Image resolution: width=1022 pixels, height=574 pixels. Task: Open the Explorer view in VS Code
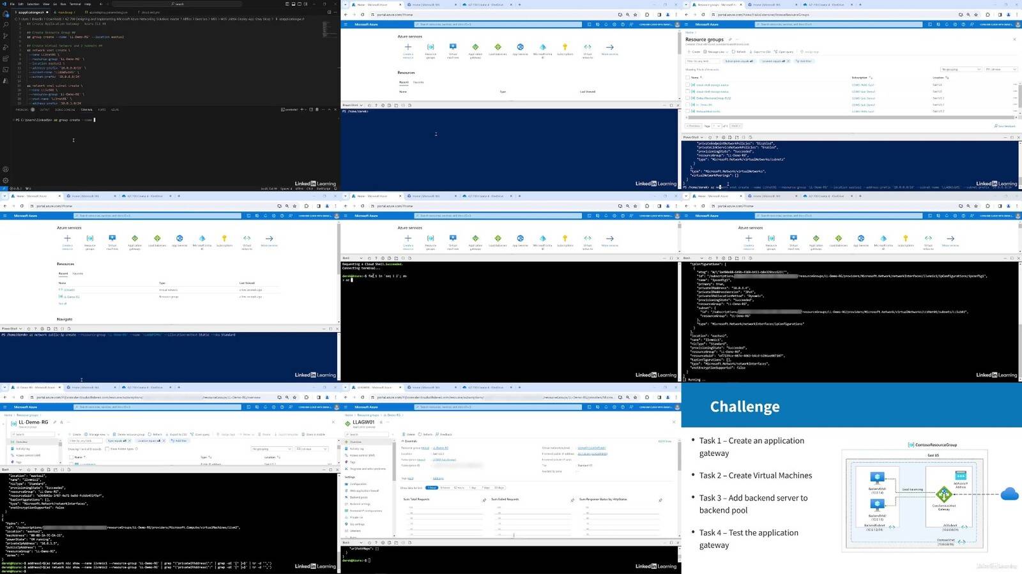click(6, 13)
